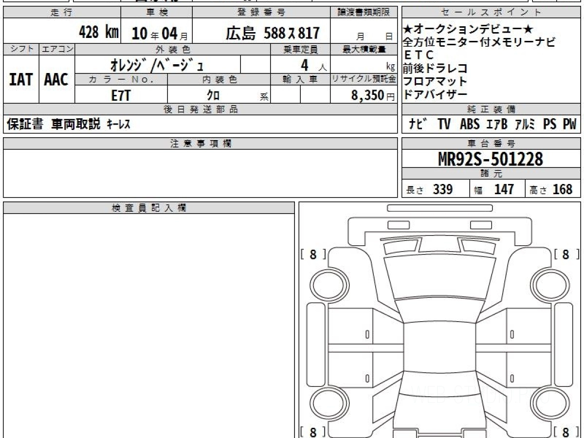Click the width value "147"
Viewport: 584px width, 438px height.
pyautogui.click(x=504, y=189)
